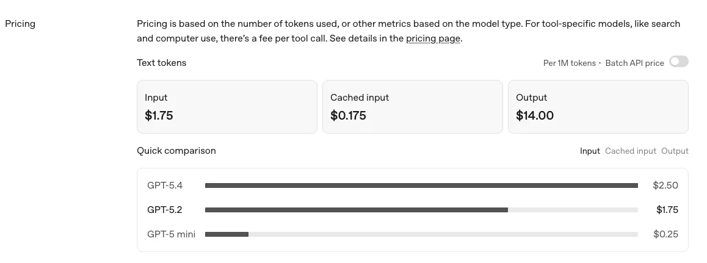Select the GPT-5.2 model label

point(165,210)
